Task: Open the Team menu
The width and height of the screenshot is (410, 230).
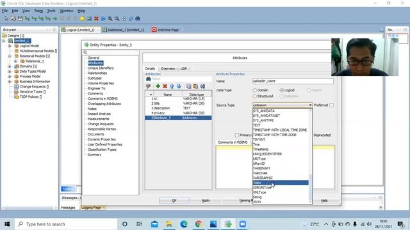Action: 38,11
